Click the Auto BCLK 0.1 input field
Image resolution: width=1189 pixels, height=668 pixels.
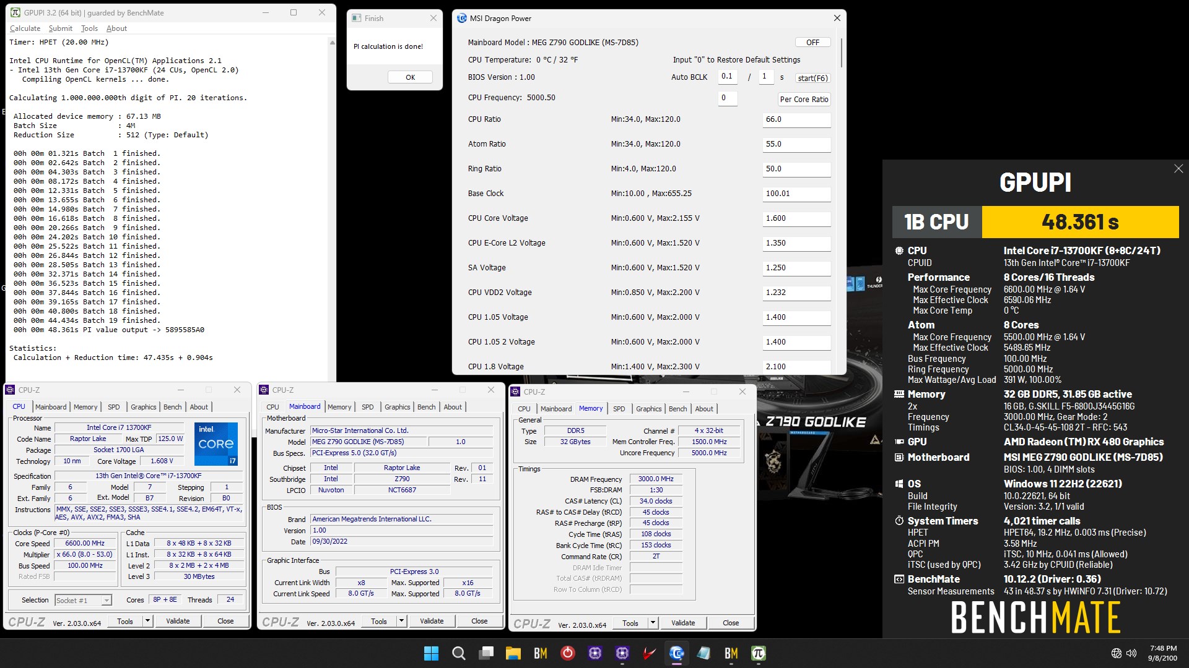(728, 77)
